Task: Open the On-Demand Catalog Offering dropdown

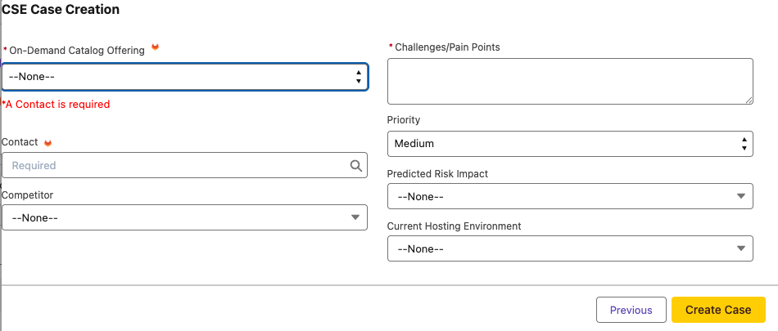Action: (184, 77)
